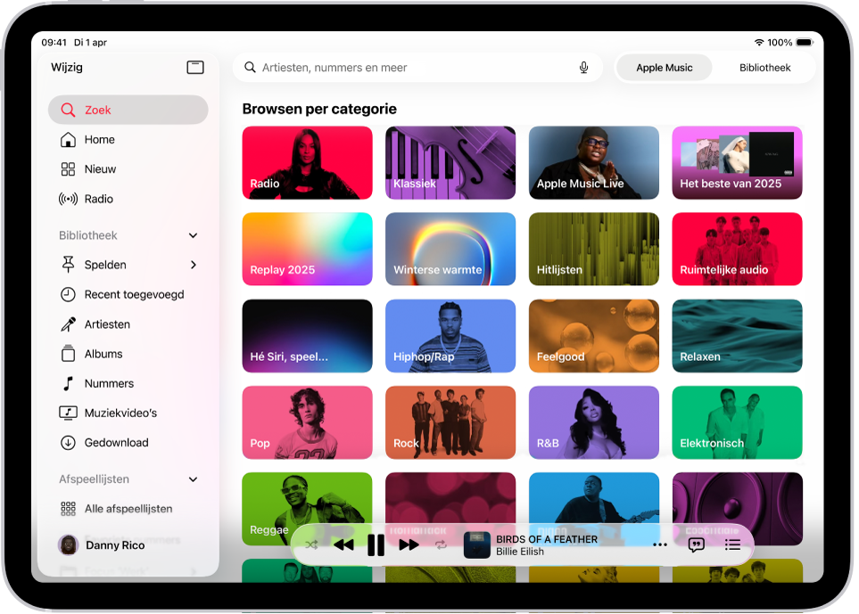The height and width of the screenshot is (614, 859).
Task: Select Zoek in the sidebar
Action: [128, 110]
